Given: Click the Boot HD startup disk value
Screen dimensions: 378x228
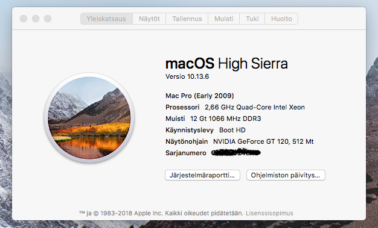Looking at the screenshot, I should (x=232, y=130).
